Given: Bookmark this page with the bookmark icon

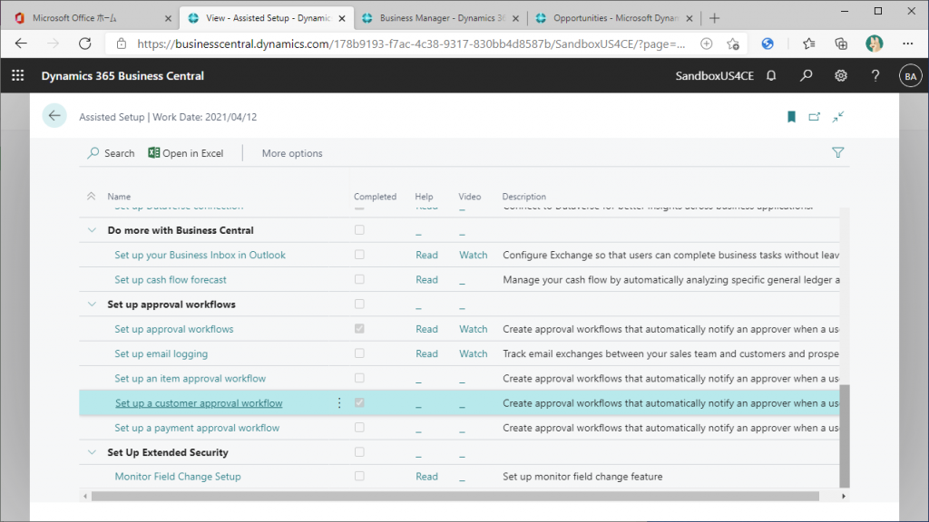Looking at the screenshot, I should [x=791, y=117].
